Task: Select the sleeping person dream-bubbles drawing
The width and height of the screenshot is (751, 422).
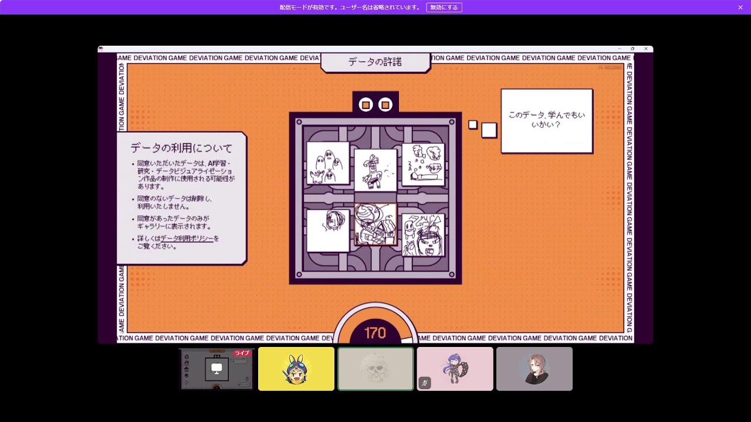Action: (423, 164)
